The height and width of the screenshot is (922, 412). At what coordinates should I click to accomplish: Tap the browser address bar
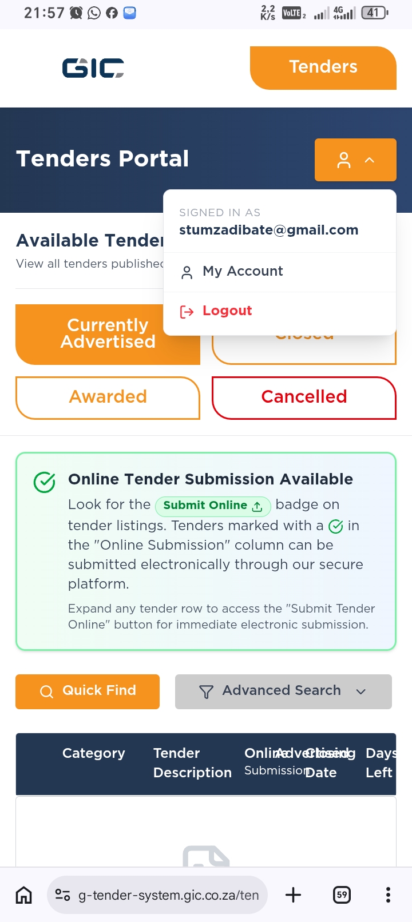pyautogui.click(x=157, y=895)
